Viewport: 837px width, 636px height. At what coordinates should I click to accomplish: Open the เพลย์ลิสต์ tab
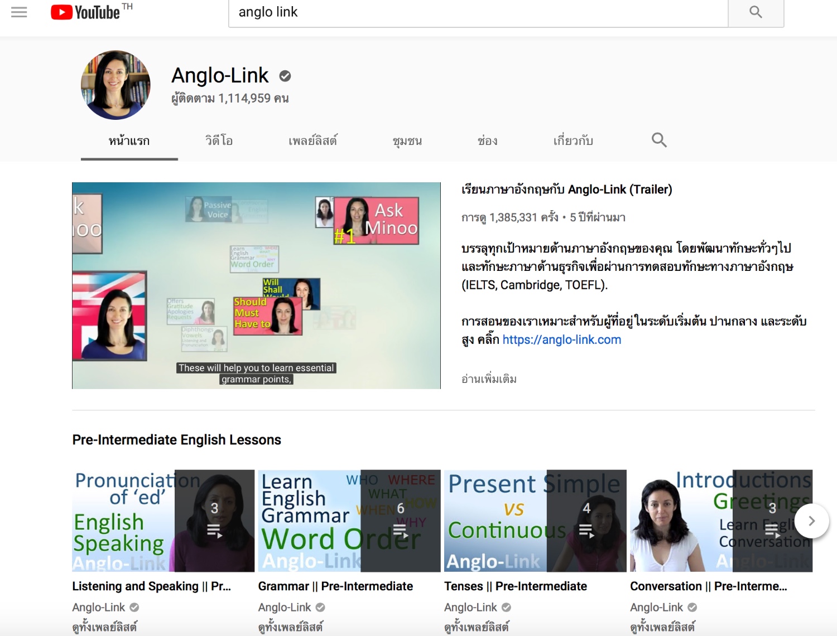tap(312, 141)
